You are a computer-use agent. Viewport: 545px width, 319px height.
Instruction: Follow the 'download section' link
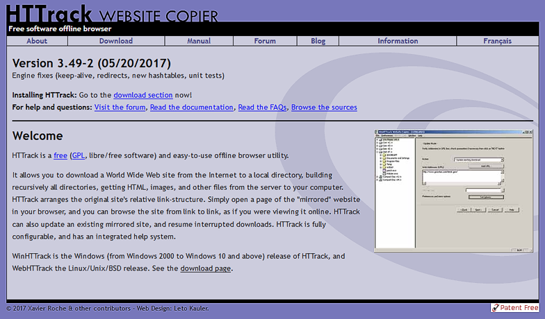pos(143,95)
